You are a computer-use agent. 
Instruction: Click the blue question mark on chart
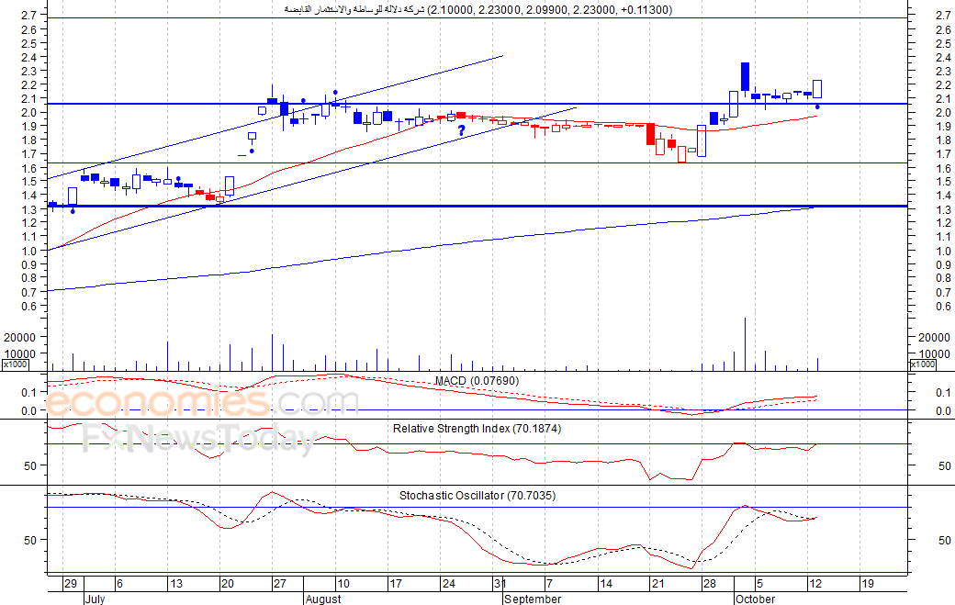coord(462,130)
